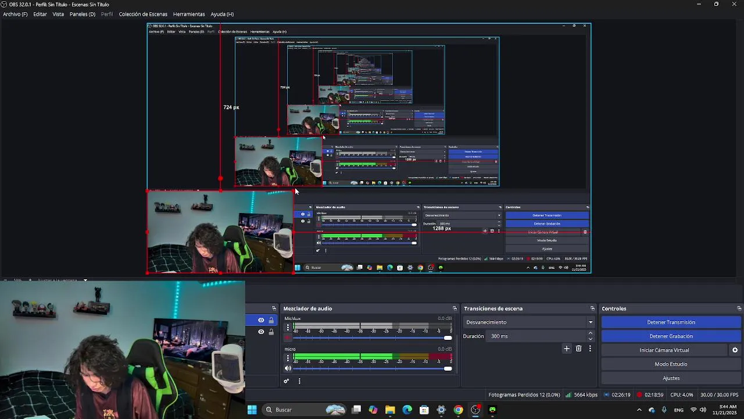Open Settings gear app in taskbar

(x=441, y=410)
